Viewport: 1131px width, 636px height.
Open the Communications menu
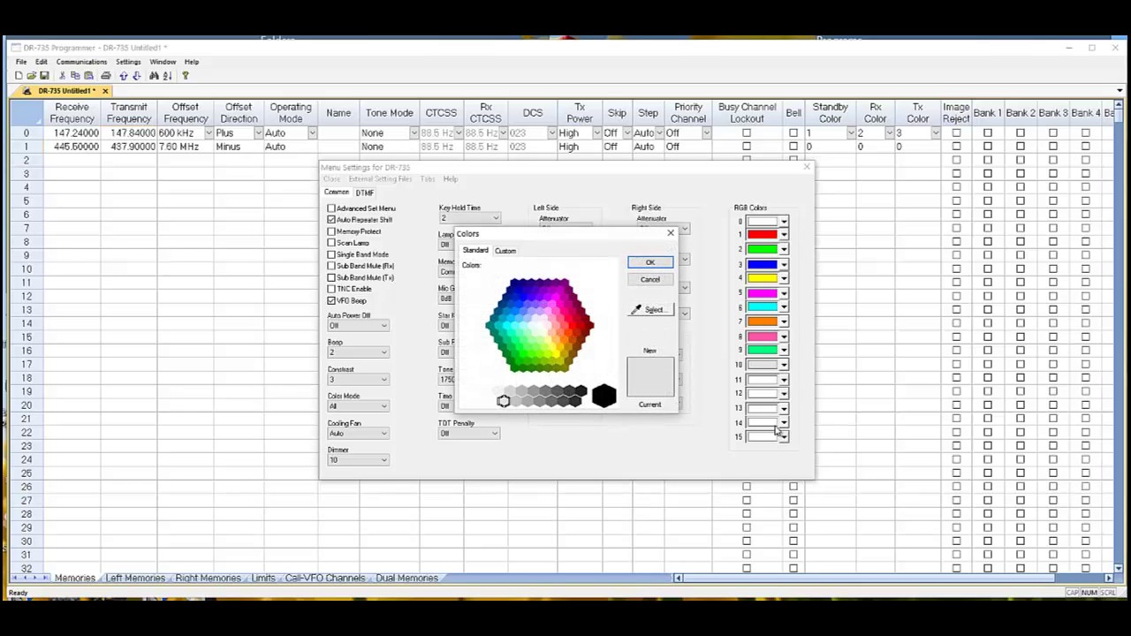81,62
